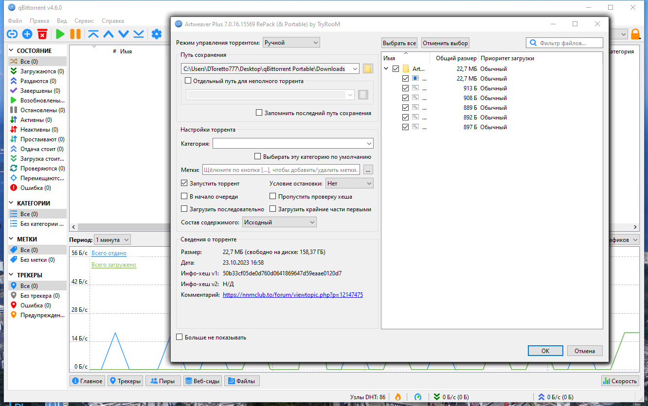Select 'Без метки (0)' tag filter
648x406 pixels.
click(x=37, y=260)
